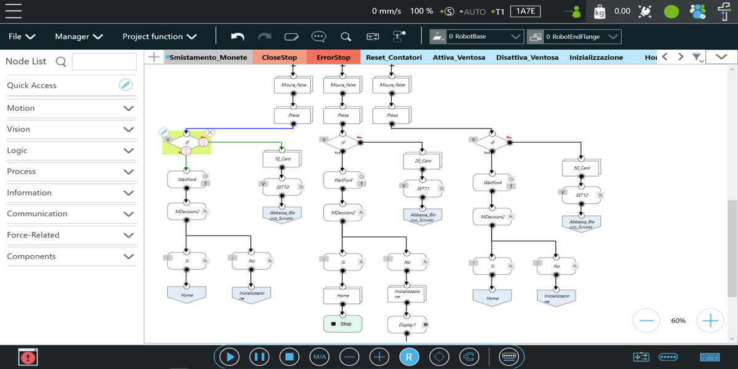Toggle the M/A manual-auto mode button
Screen dimensions: 738x369
pyautogui.click(x=319, y=356)
